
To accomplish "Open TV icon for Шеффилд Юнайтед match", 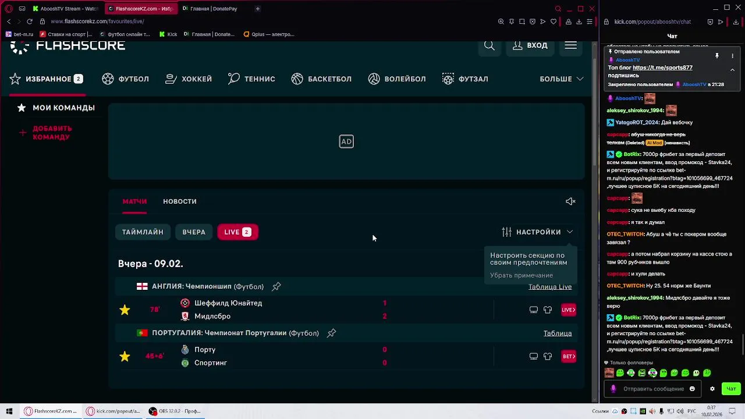I will [x=534, y=310].
